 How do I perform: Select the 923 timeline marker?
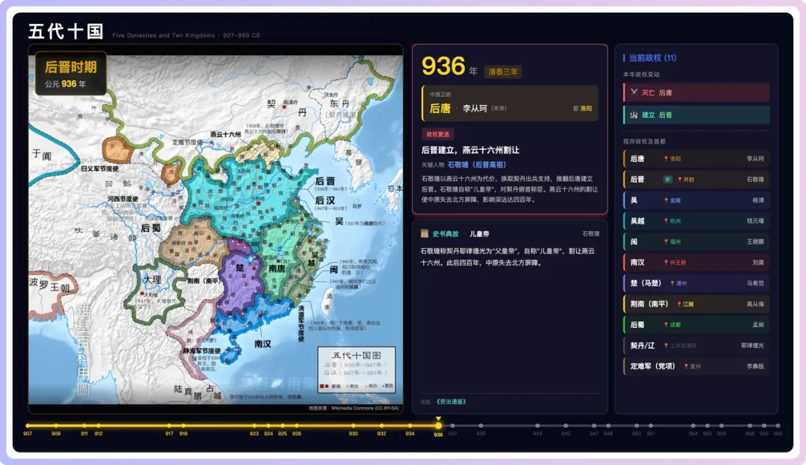tap(254, 426)
